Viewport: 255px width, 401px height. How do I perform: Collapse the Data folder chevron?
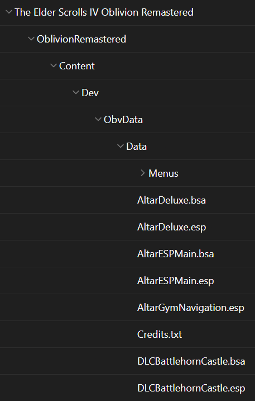point(121,146)
